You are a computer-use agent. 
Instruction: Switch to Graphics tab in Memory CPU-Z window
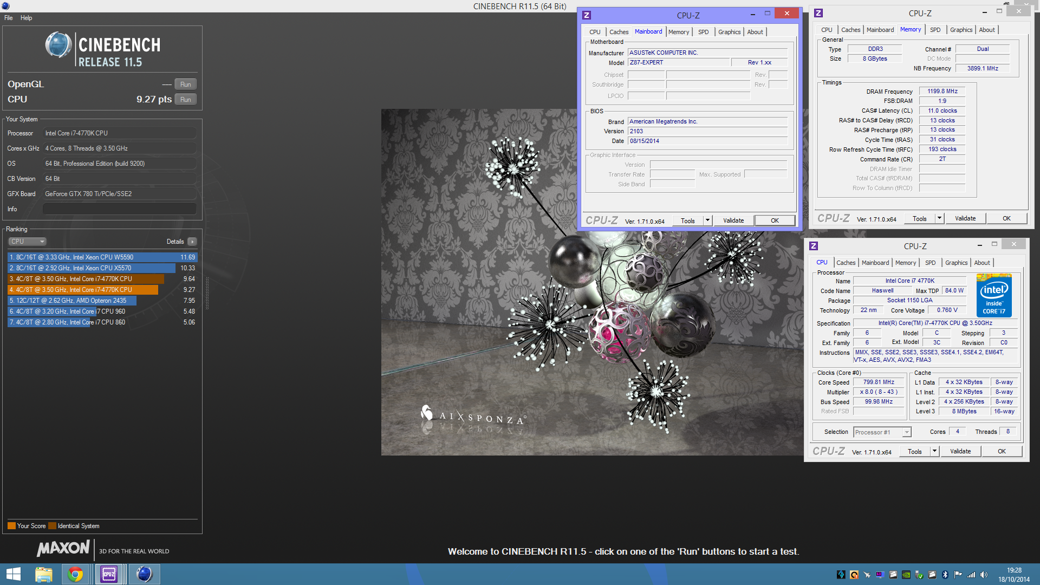(961, 30)
